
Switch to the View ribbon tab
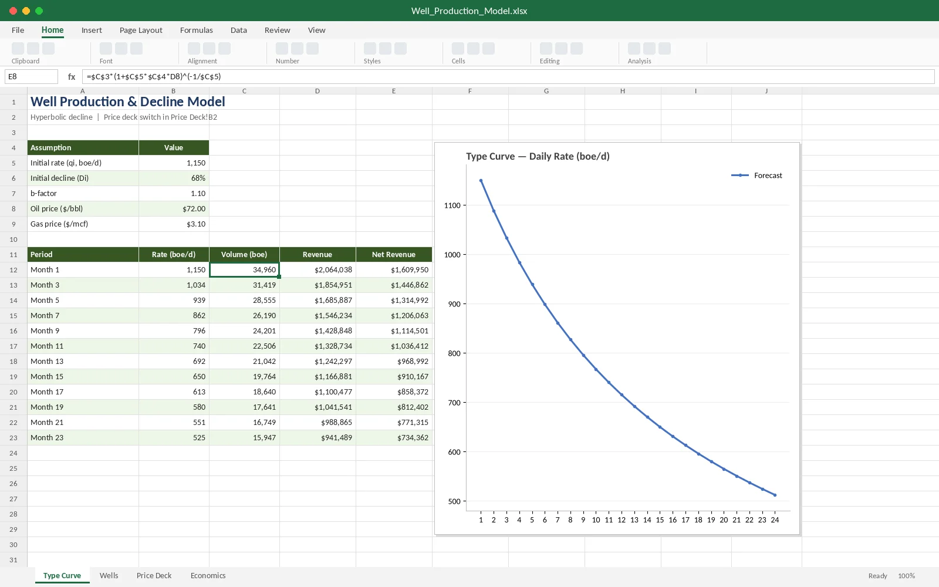pos(317,30)
